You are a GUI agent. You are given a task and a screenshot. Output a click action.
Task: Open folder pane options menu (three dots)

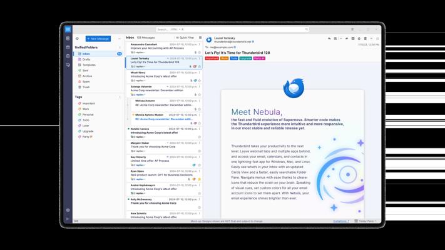click(x=120, y=39)
